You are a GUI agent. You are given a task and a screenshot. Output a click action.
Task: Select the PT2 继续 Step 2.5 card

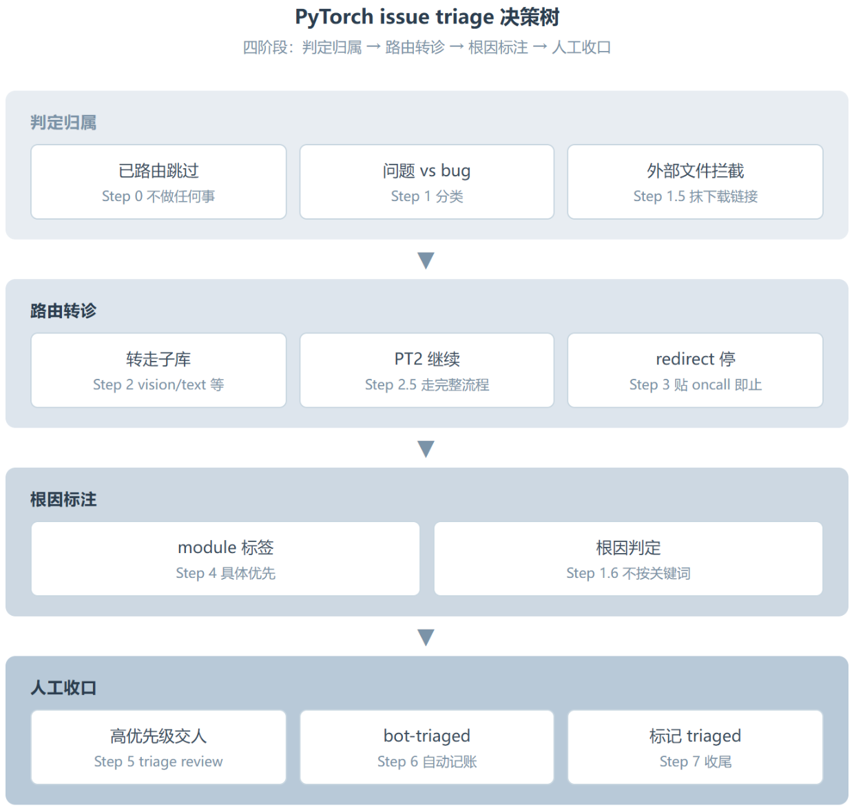tap(427, 371)
